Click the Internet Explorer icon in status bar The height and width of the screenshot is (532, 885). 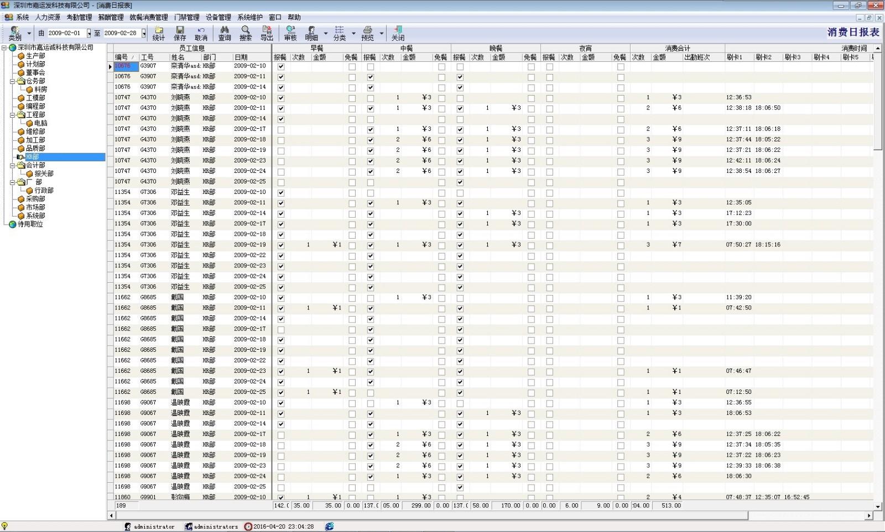[329, 526]
